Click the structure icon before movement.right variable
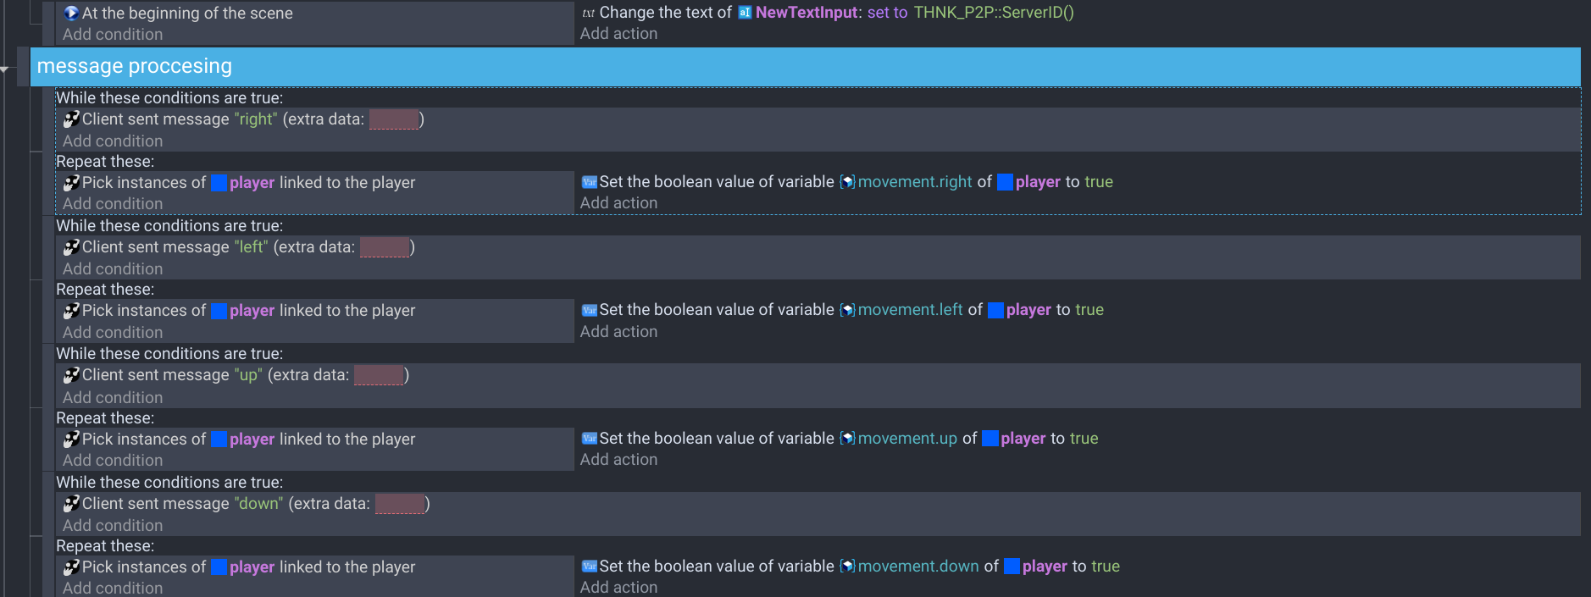The height and width of the screenshot is (597, 1591). (847, 182)
